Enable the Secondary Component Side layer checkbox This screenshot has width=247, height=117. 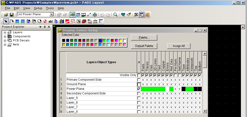coord(139,93)
